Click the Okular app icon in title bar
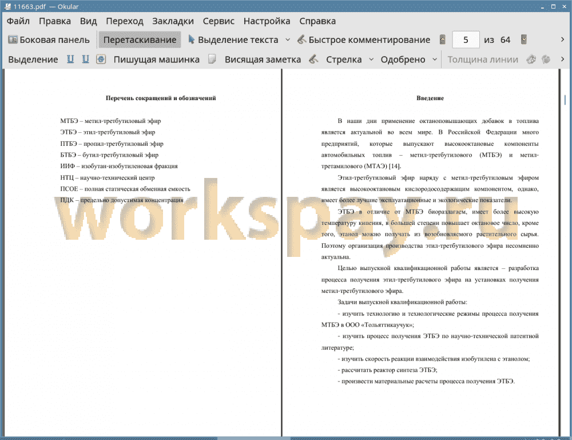Screen dimensions: 572x440 point(7,6)
